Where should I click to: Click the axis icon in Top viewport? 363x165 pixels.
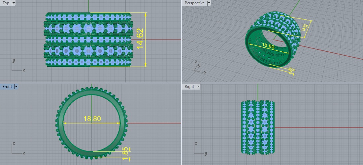(x=18, y=66)
